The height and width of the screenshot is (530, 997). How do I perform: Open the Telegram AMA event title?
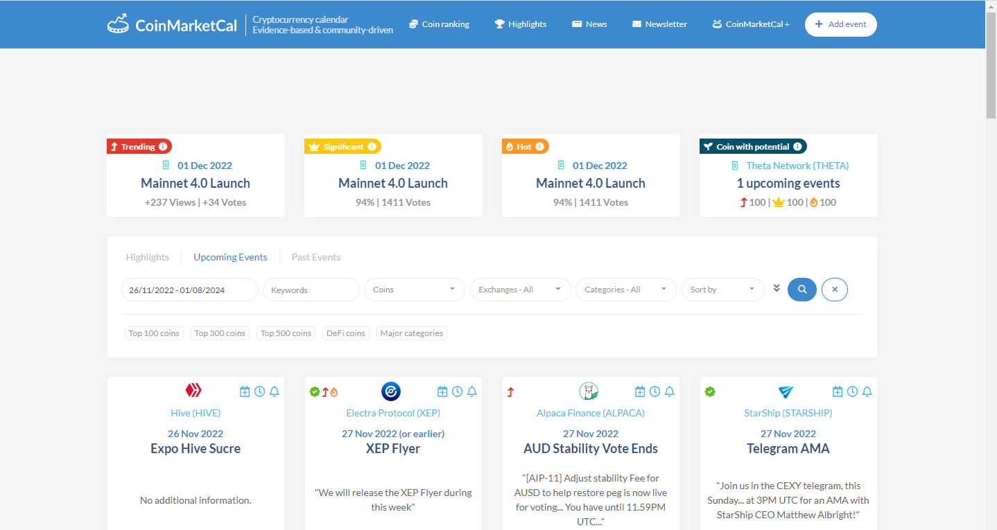788,448
